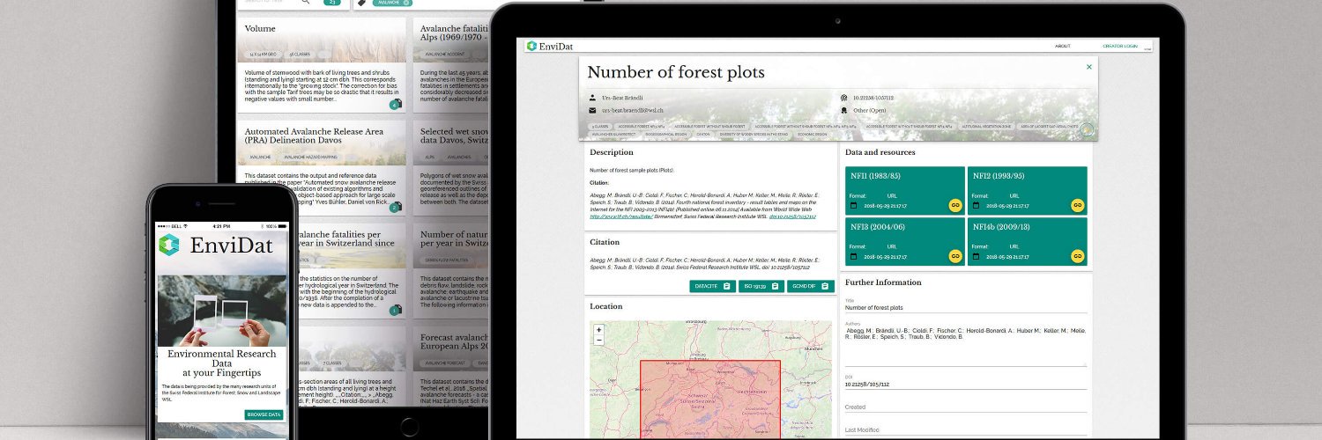This screenshot has width=1322, height=440.
Task: Open the NFI1 (1983/85) resource GO button
Action: [954, 205]
